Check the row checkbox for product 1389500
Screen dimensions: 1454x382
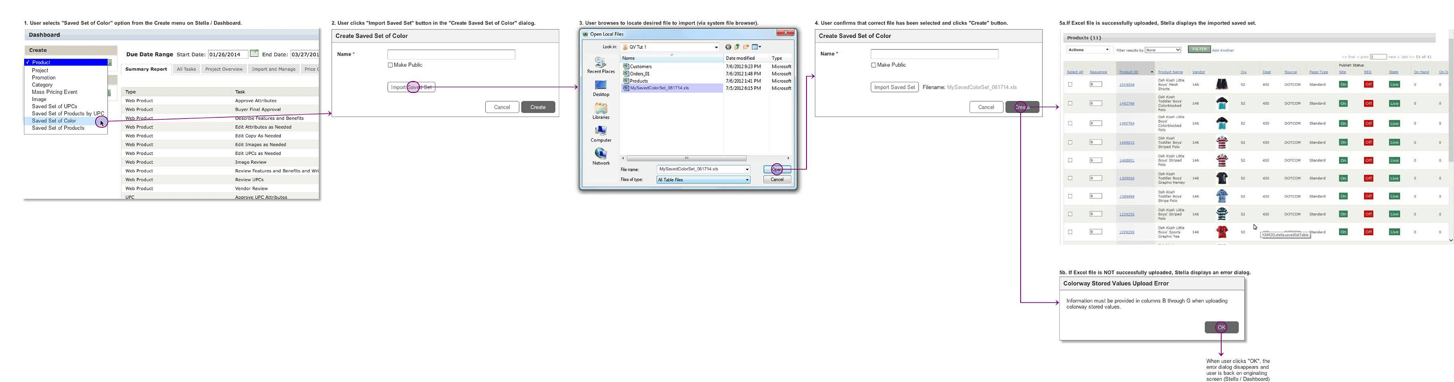pyautogui.click(x=1070, y=178)
